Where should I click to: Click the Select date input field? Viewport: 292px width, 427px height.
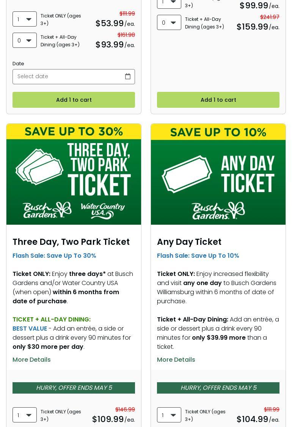(x=68, y=76)
